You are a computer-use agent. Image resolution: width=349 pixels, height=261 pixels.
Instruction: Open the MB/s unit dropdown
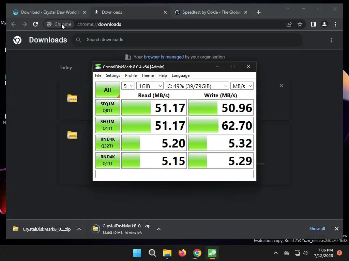[x=242, y=86]
